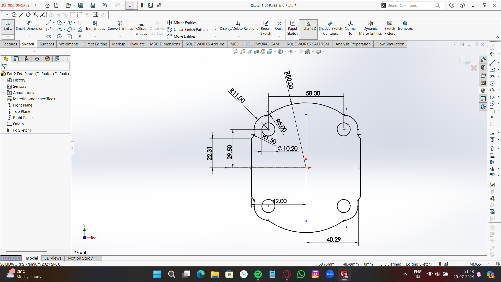Click the Zoom to Fit icon

(236, 52)
